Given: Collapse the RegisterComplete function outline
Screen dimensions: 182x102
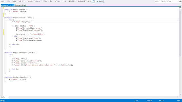Looking at the screenshot, I should (5, 77).
